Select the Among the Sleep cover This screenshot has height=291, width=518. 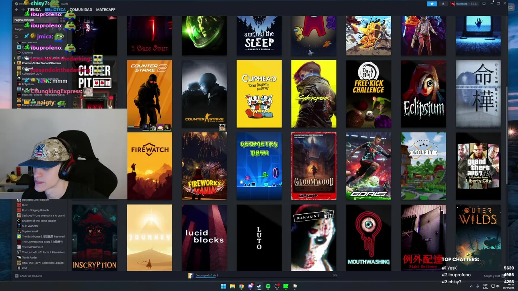pyautogui.click(x=259, y=36)
